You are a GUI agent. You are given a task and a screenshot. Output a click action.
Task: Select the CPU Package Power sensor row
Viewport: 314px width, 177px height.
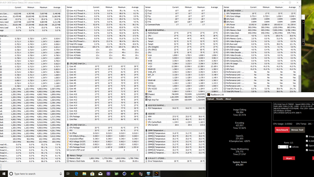103,147
